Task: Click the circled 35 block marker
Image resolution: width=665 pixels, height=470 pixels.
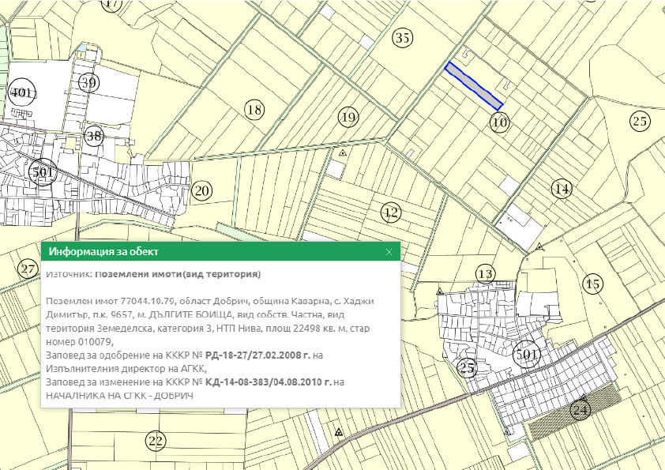Action: pos(403,38)
